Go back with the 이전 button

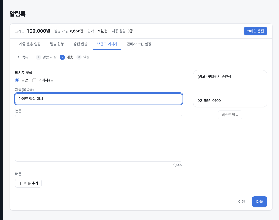point(241,202)
